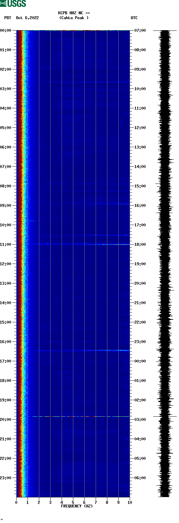The height and width of the screenshot is (523, 179).
Task: Click the 18:00 UTC time label
Action: tap(140, 244)
